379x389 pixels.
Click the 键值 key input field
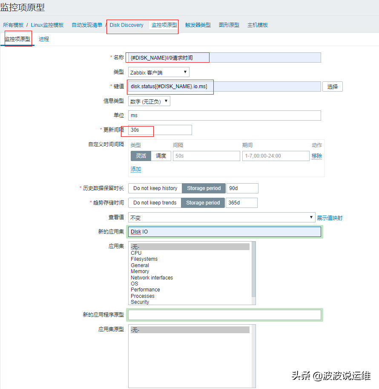(224, 86)
